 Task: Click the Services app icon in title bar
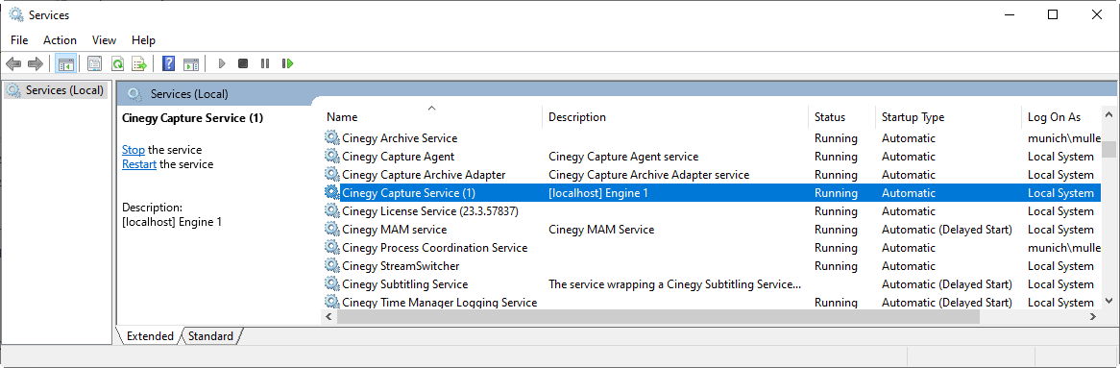pos(15,14)
